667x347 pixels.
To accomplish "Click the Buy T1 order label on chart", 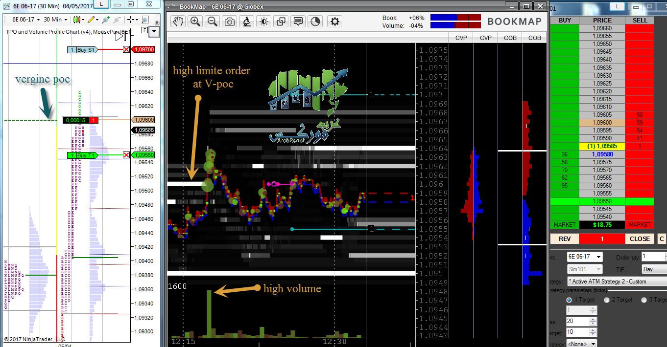I will (83, 155).
